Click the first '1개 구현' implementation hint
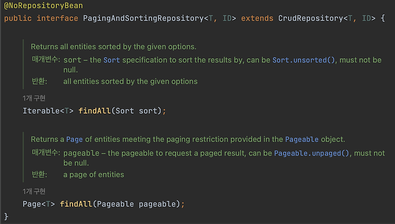Screen dimensions: 395x224 34,98
